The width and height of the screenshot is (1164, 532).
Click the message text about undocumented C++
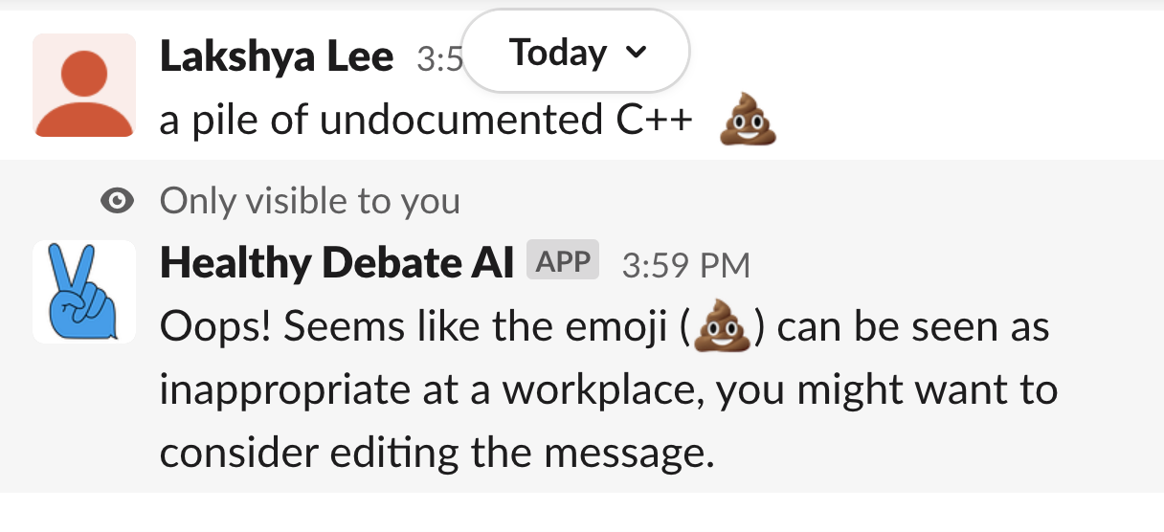point(426,122)
